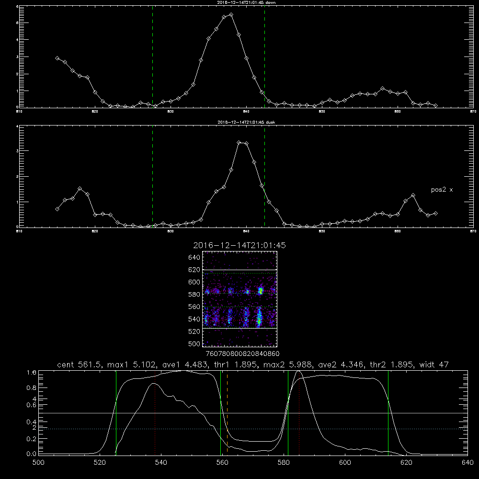Click the 'widt 47' value in stats line

coord(434,365)
